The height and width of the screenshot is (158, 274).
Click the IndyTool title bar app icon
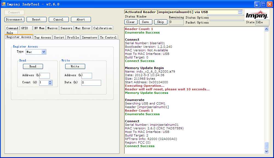click(3, 4)
